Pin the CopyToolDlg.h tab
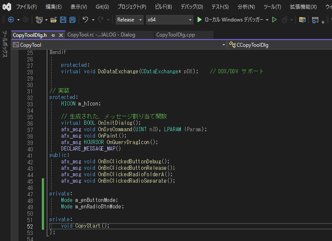This screenshot has width=332, height=241. 53,35
